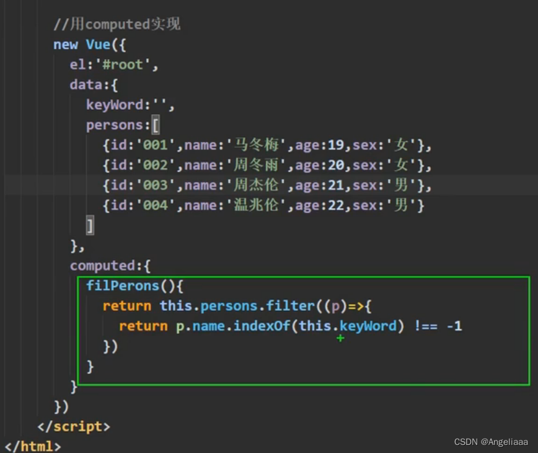Click the 'filPerons' method name
Screen dimensions: 538x453
(123, 285)
